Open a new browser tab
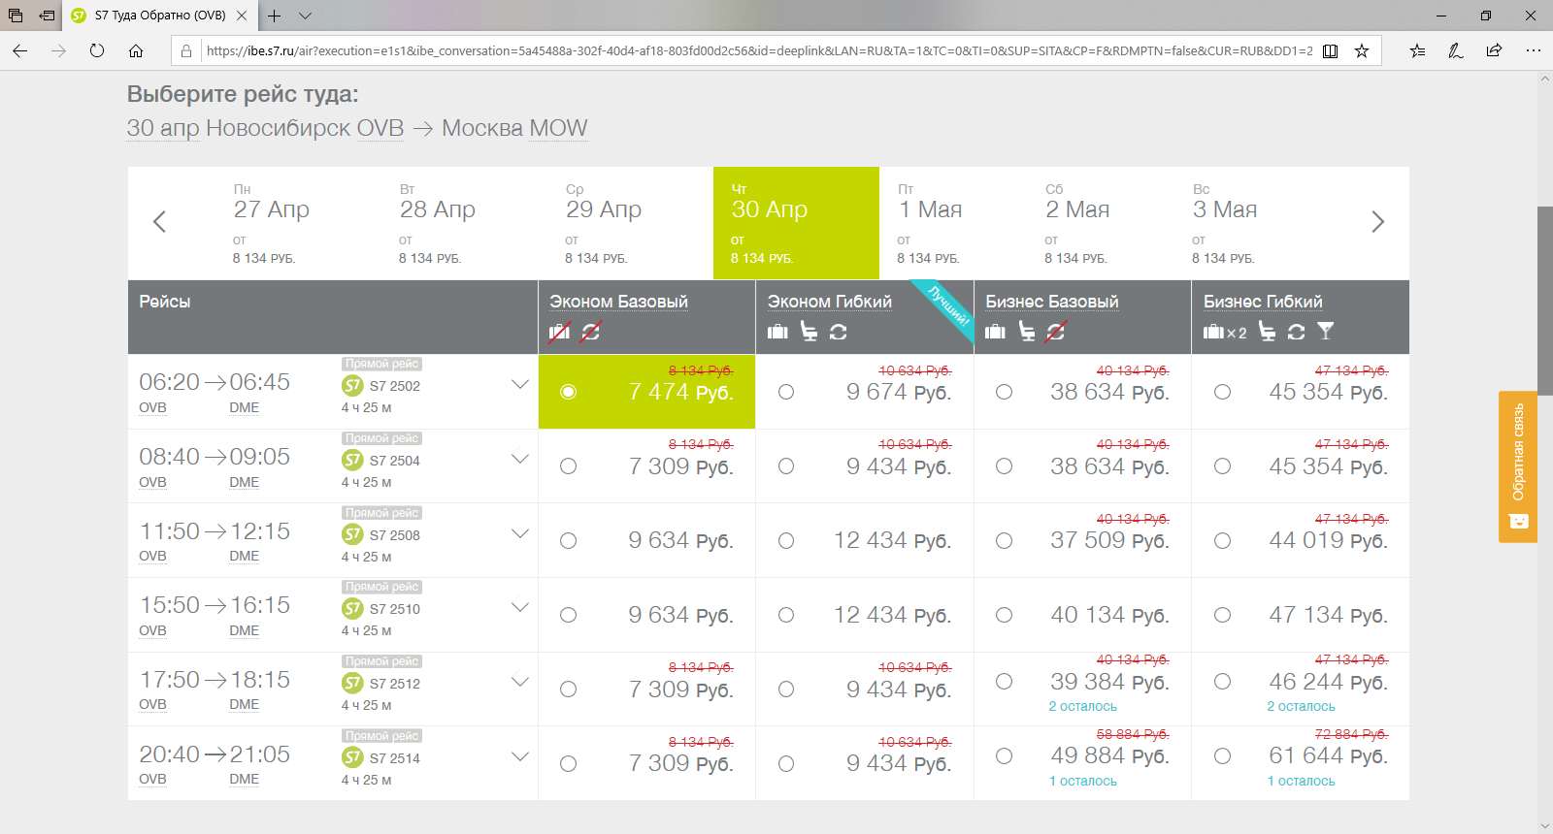This screenshot has width=1553, height=834. (x=275, y=16)
